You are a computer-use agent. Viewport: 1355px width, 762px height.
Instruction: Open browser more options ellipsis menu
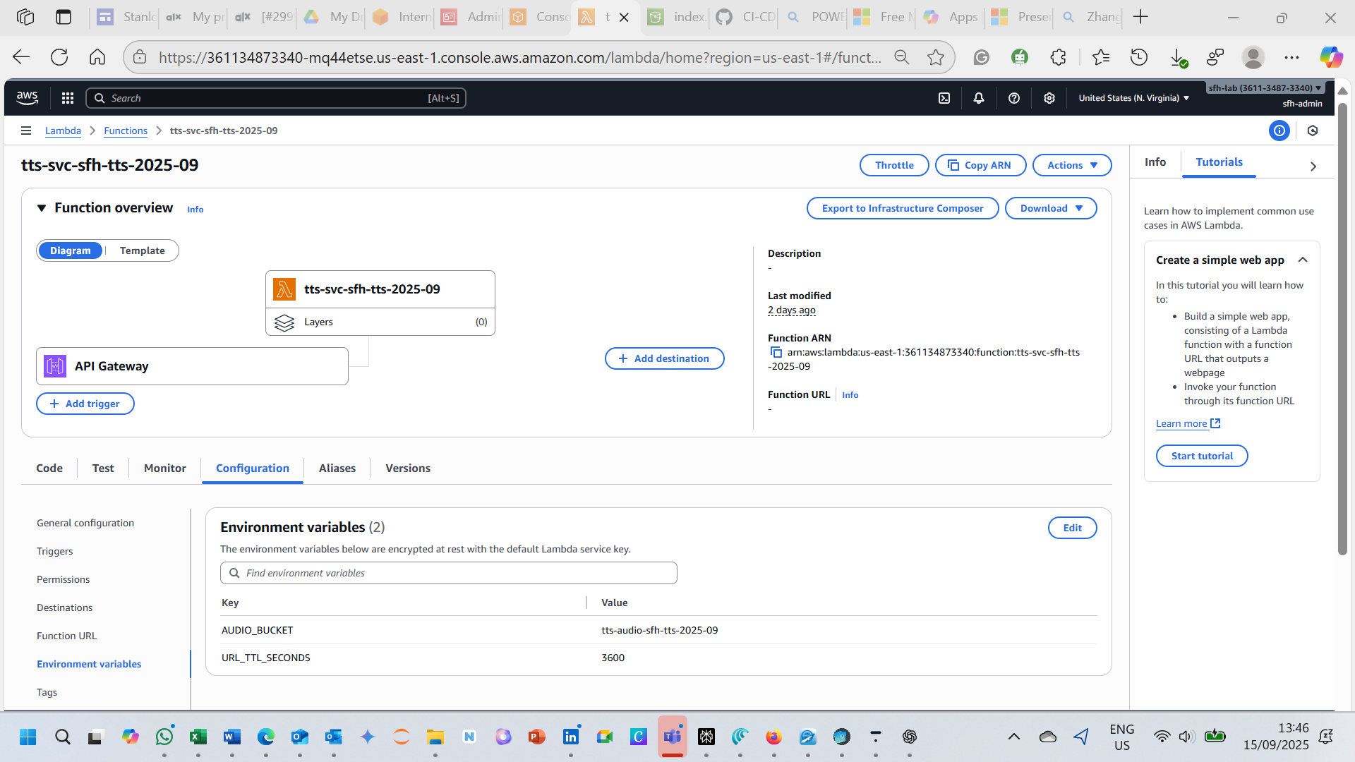(1291, 57)
